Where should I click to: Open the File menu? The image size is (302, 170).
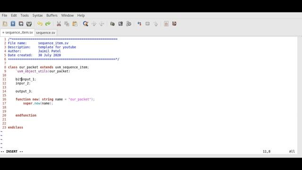[4, 16]
